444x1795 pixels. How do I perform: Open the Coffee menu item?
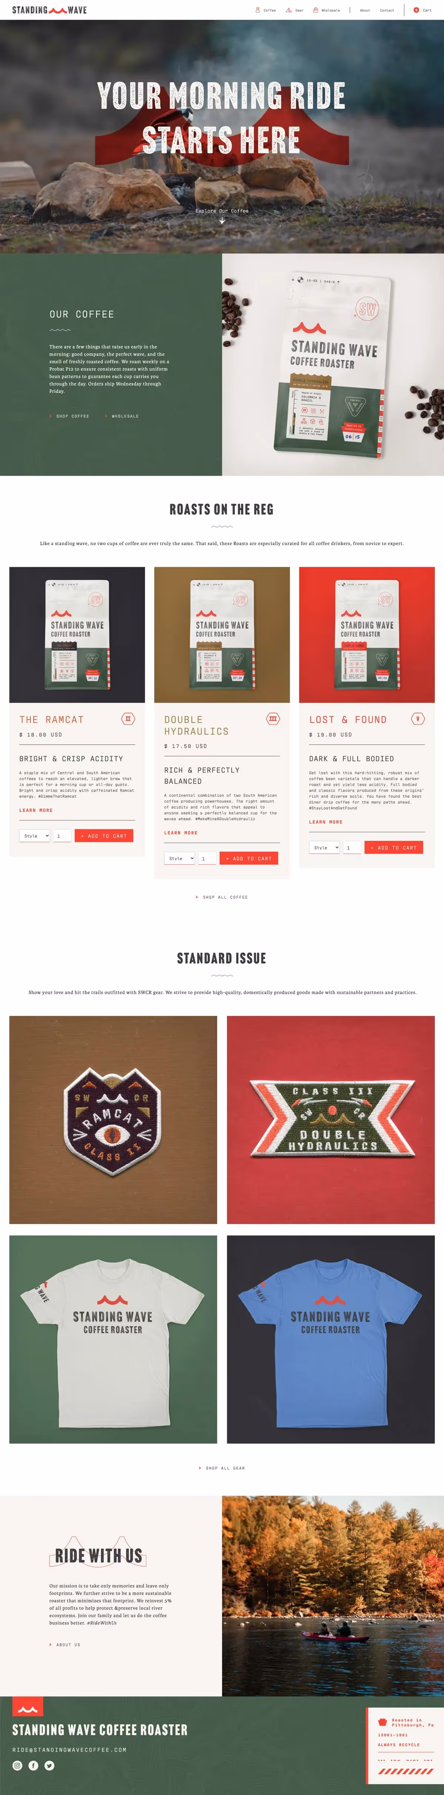tap(266, 10)
